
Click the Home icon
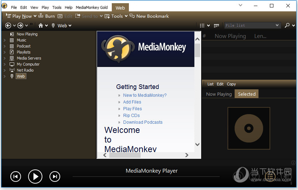pos(41,26)
